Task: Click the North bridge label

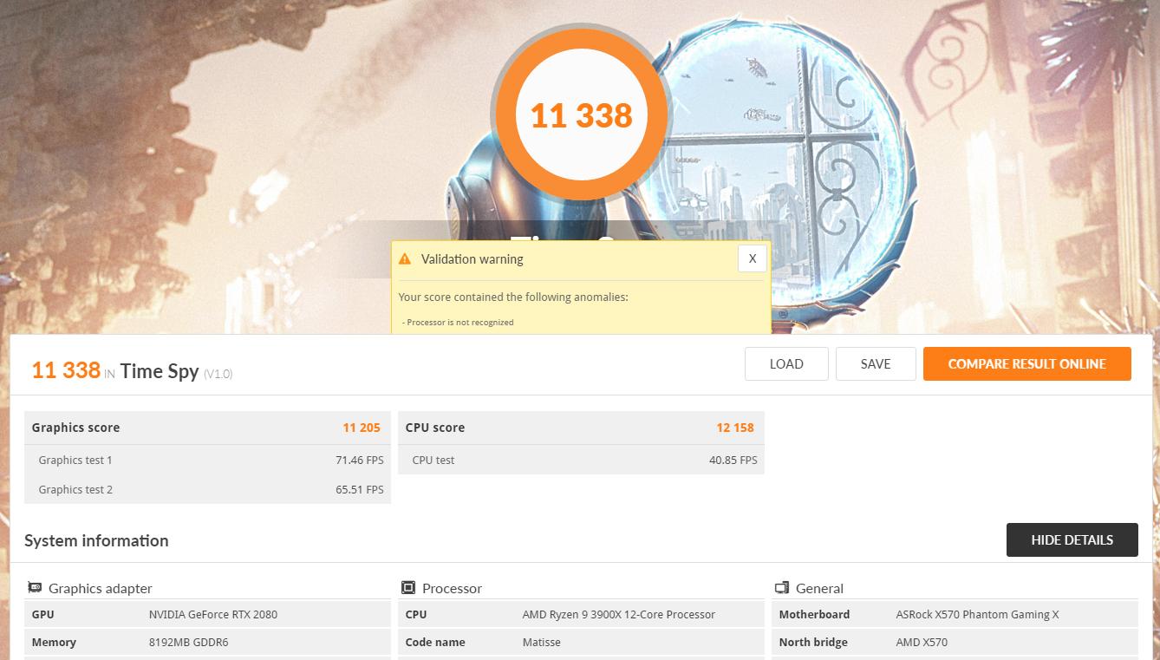Action: coord(813,643)
